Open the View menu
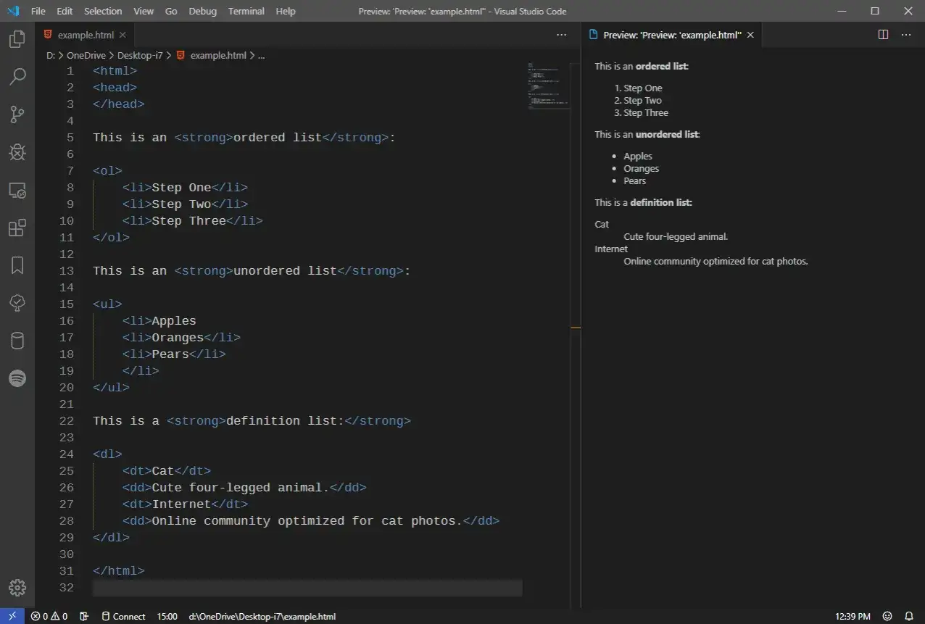This screenshot has height=624, width=925. [144, 11]
